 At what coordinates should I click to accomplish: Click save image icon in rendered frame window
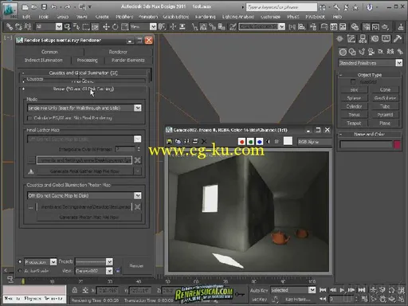pos(169,142)
